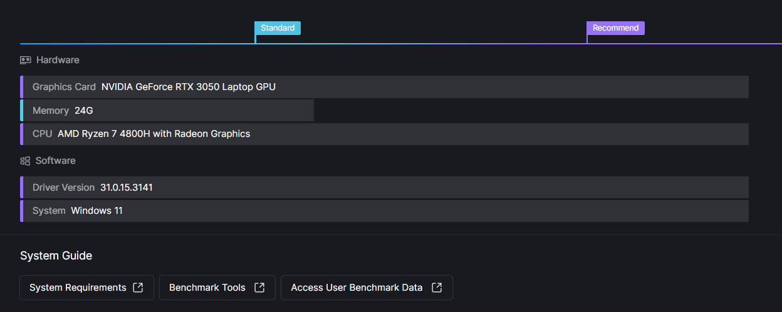Click the NVIDIA GeForce RTX 3050 GPU name
This screenshot has height=312, width=782.
(188, 87)
